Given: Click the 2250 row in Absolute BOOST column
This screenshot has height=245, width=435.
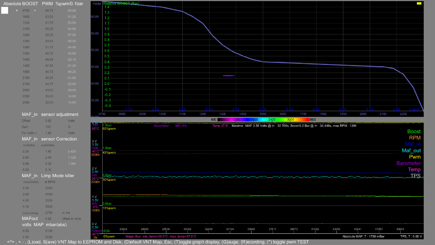Looking at the screenshot, I should (x=26, y=96).
